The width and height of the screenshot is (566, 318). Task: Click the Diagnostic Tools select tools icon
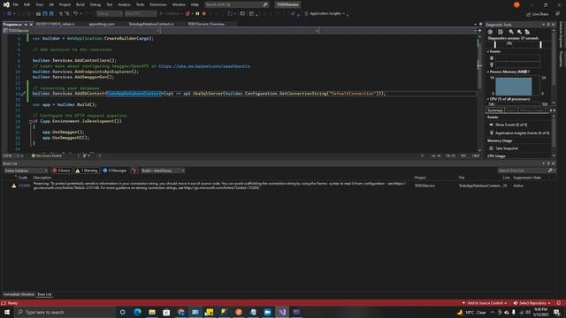point(501,32)
